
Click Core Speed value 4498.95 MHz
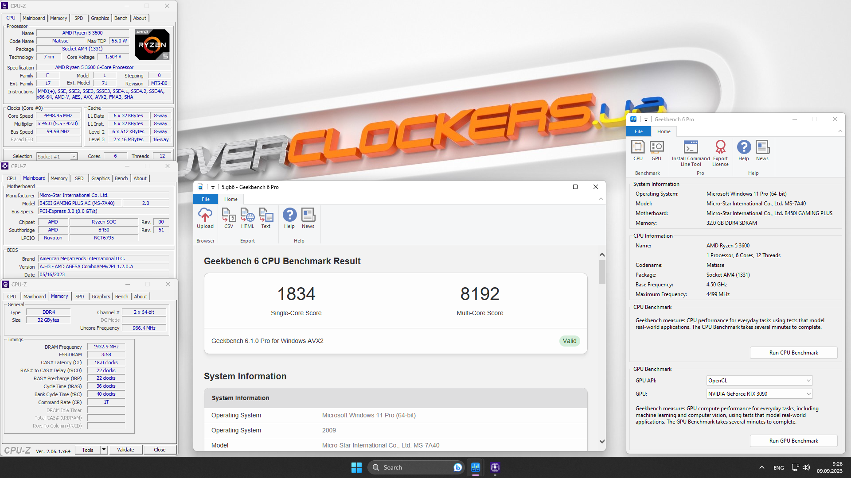point(58,116)
